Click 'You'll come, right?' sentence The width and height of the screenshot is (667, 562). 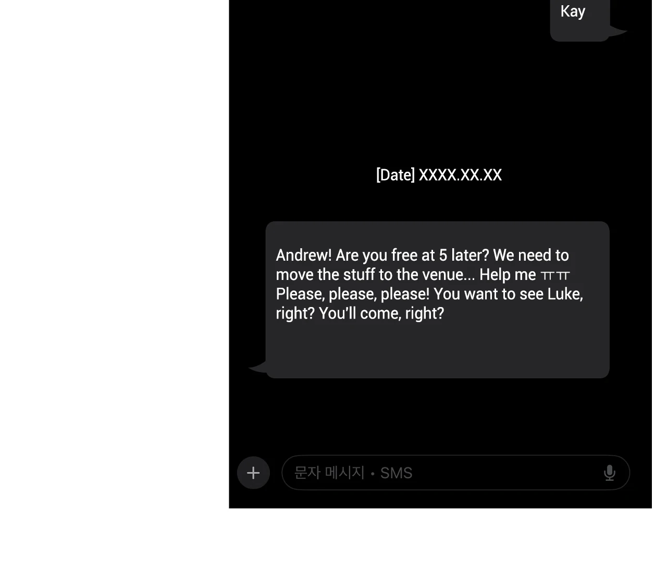coord(381,313)
